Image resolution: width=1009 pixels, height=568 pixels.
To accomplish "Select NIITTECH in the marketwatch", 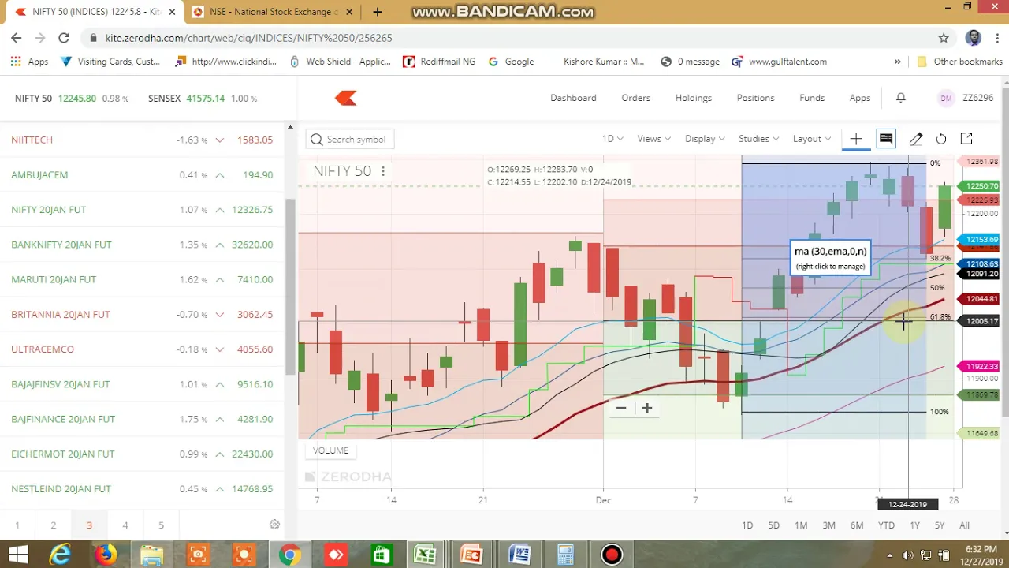I will [x=142, y=140].
